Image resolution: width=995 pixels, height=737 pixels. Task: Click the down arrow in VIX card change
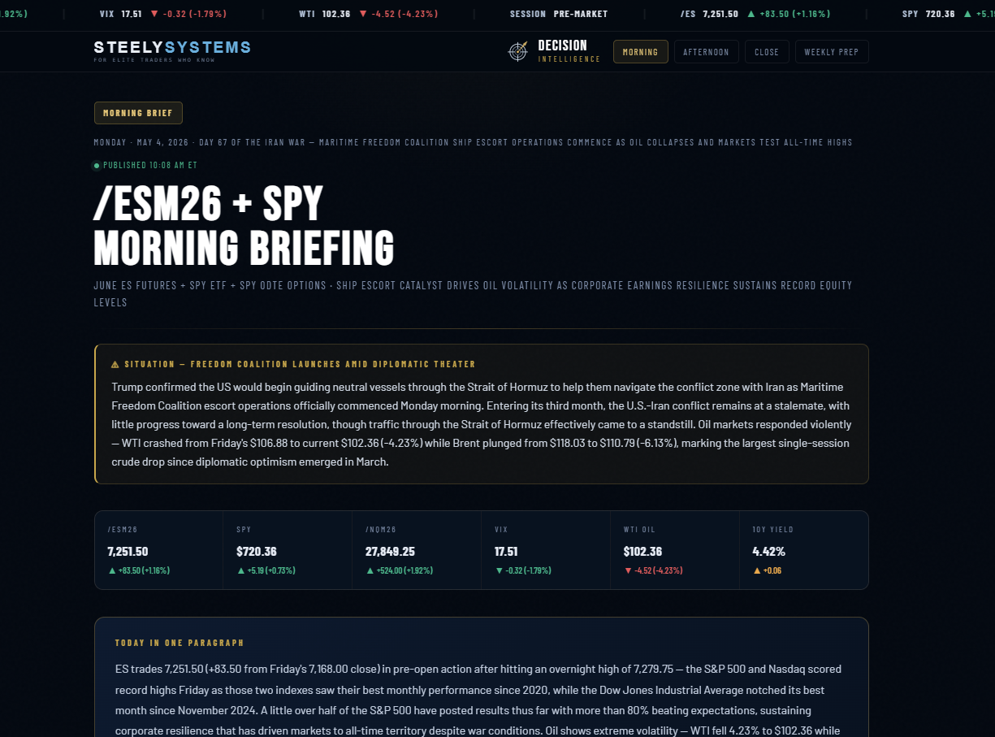[x=499, y=570]
